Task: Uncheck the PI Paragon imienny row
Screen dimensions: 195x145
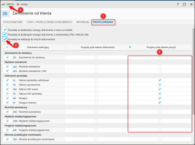Action: (7, 103)
